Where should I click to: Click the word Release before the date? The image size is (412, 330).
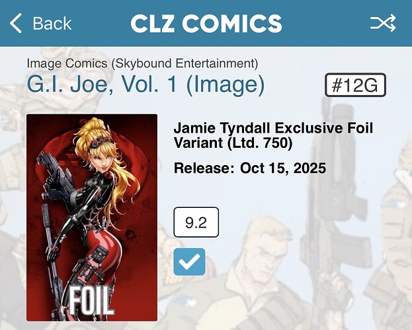204,168
